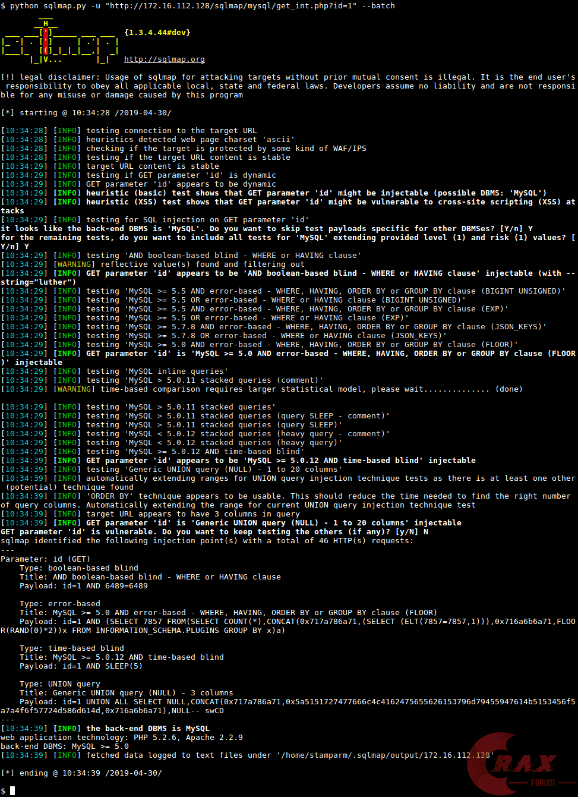Select 'Payload: id=1 AND SLEEP(5)'
This screenshot has width=578, height=797.
[81, 666]
